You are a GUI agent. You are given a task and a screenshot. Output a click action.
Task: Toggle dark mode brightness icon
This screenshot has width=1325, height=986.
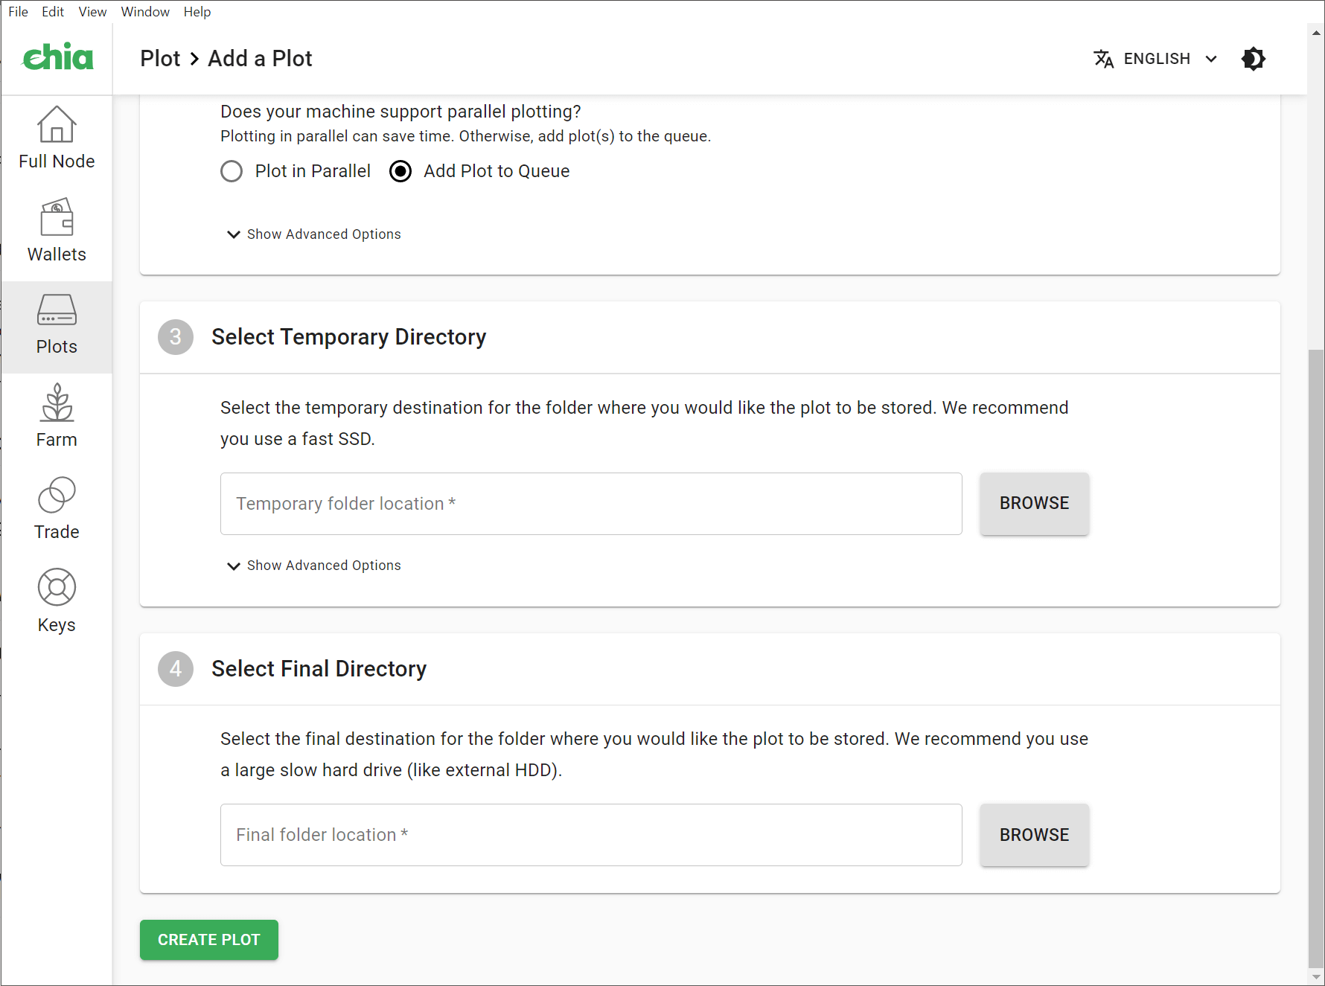tap(1253, 59)
